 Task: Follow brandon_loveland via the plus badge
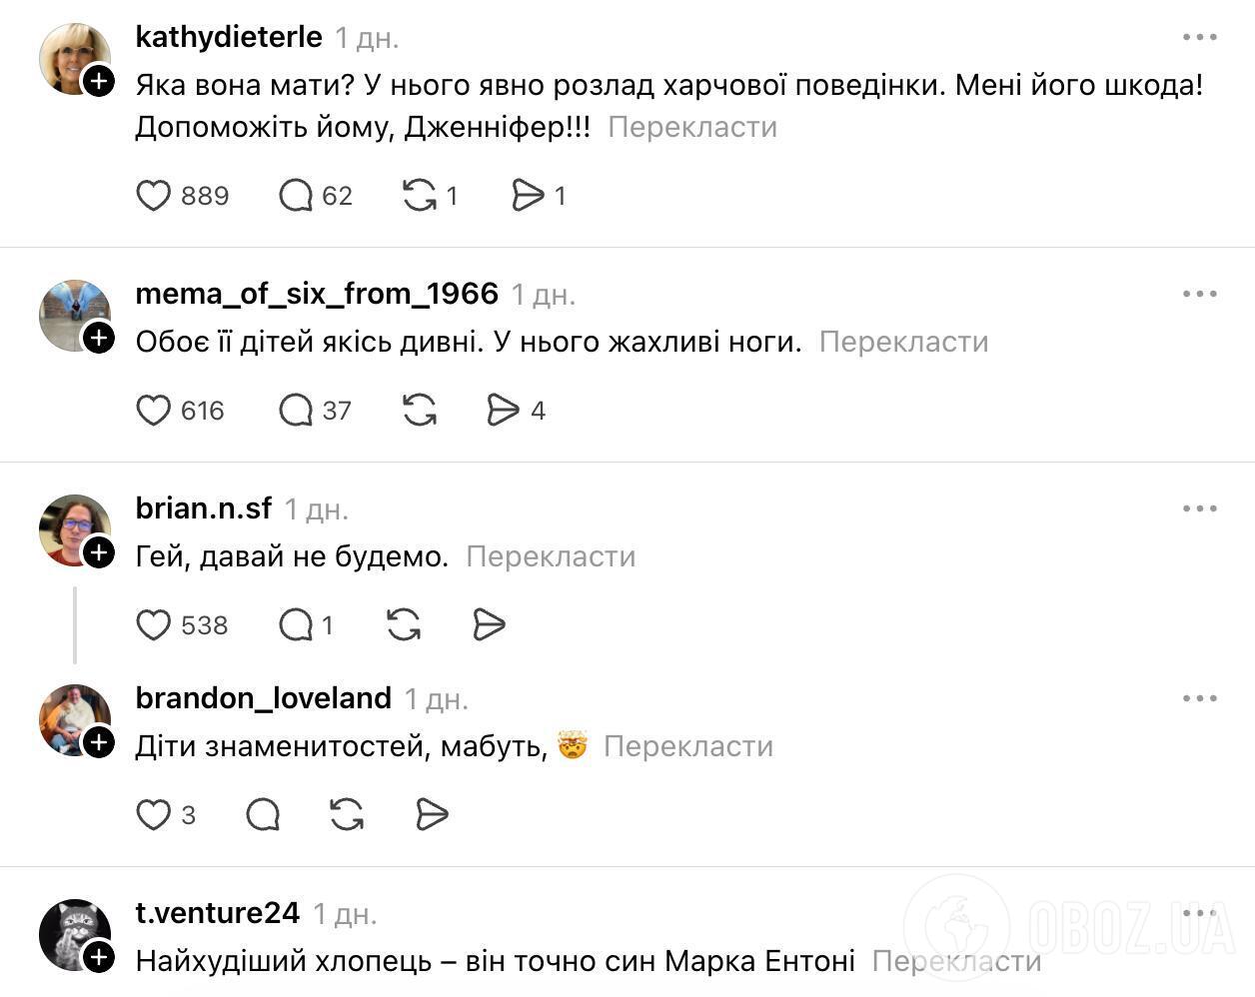click(x=99, y=743)
